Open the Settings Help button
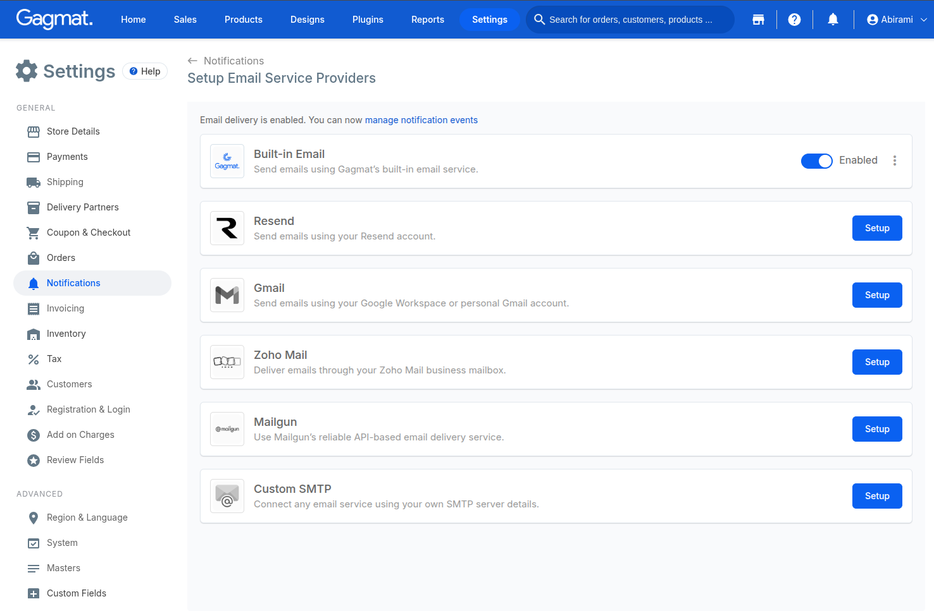934x611 pixels. coord(145,71)
